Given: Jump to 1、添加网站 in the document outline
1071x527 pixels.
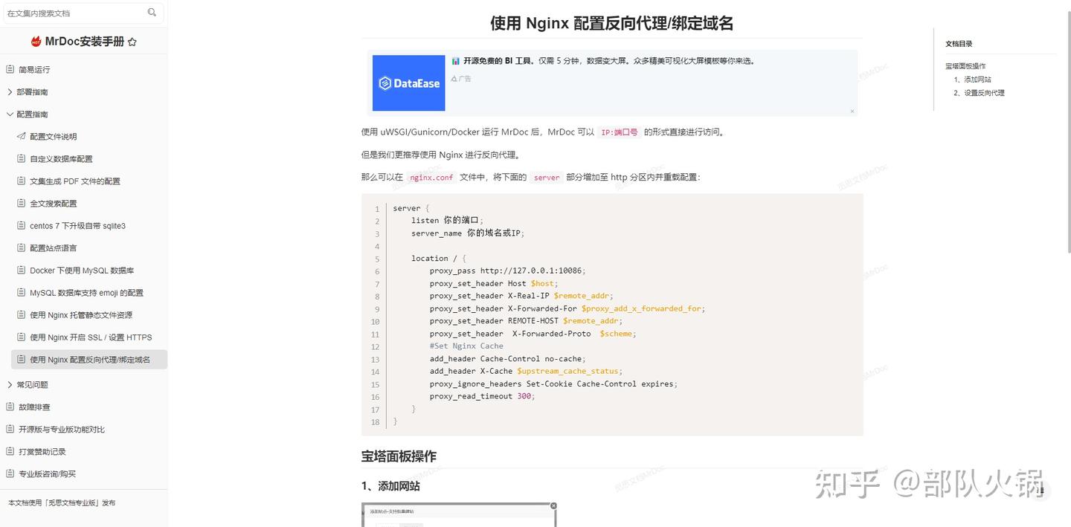Looking at the screenshot, I should 972,80.
